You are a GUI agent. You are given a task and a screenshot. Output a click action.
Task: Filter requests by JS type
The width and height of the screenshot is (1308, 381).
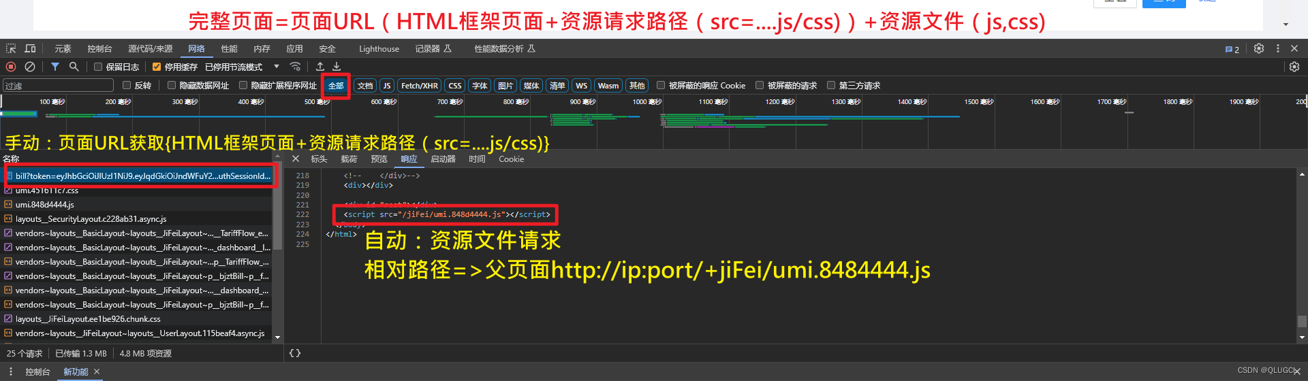click(x=387, y=86)
